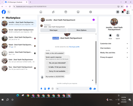Click message 'Hello, is this still available?'
The width and height of the screenshot is (133, 106).
[x=55, y=53]
